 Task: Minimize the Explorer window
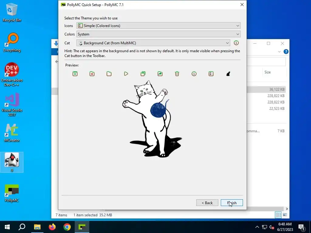255,43
